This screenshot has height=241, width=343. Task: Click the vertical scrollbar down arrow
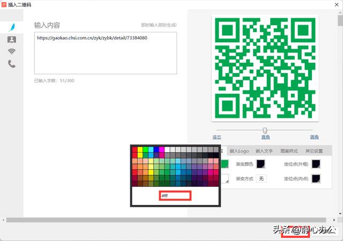340,213
